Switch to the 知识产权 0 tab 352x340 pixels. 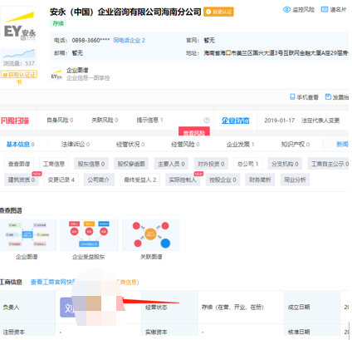click(296, 145)
